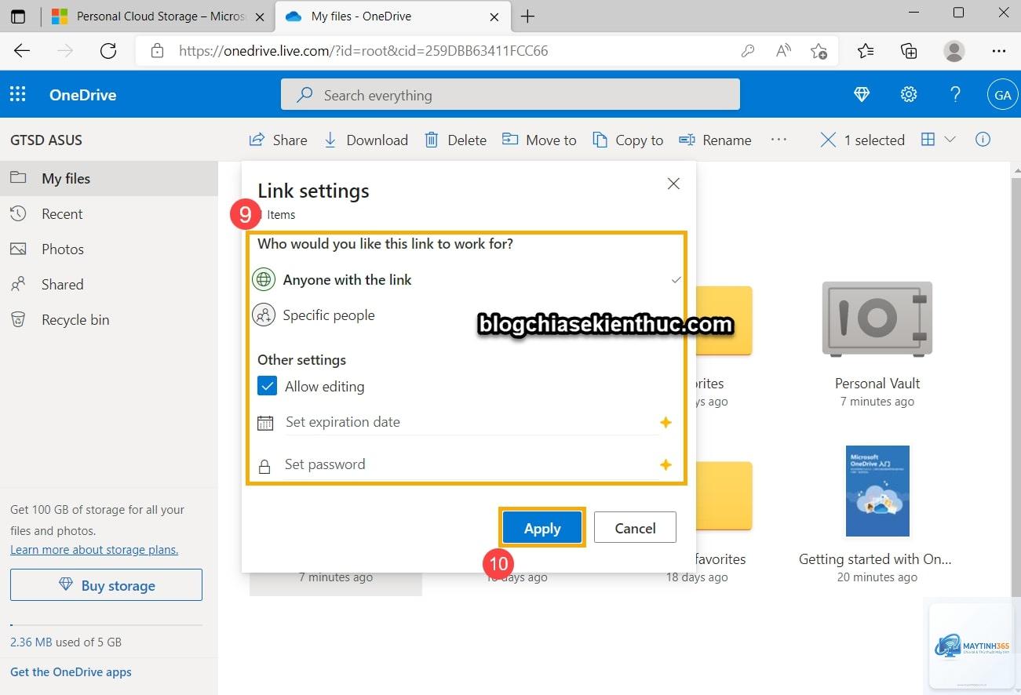Click the Set password field
The height and width of the screenshot is (695, 1021).
click(x=471, y=464)
